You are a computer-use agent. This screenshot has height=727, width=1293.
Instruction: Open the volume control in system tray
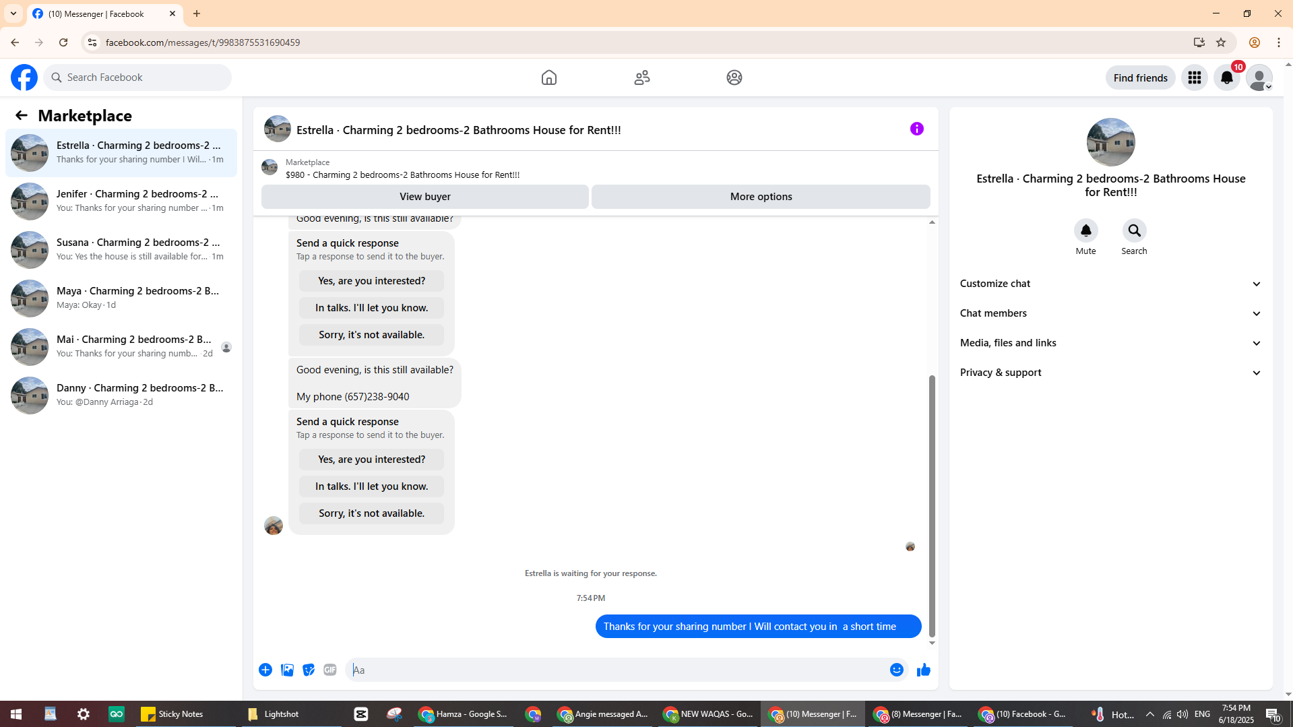[1182, 714]
